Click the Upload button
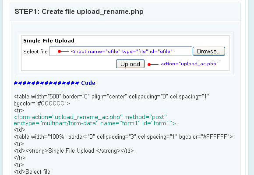Viewport: 254px width, 175px height. (x=130, y=64)
